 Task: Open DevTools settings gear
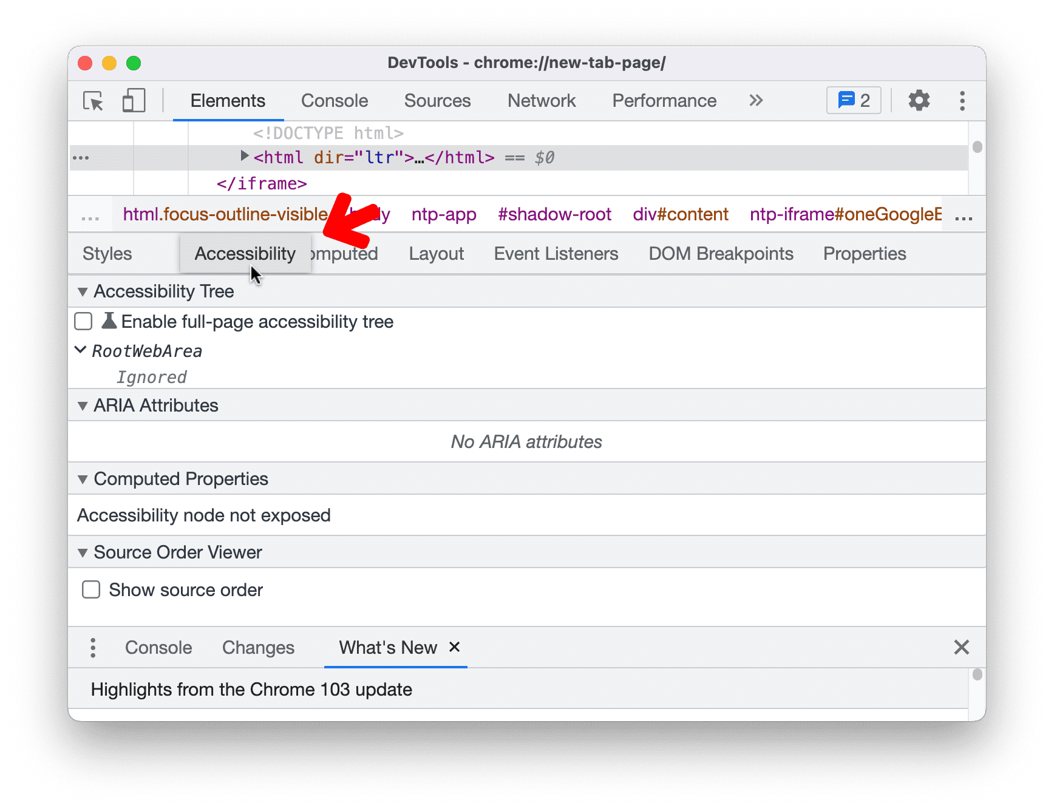pos(919,101)
